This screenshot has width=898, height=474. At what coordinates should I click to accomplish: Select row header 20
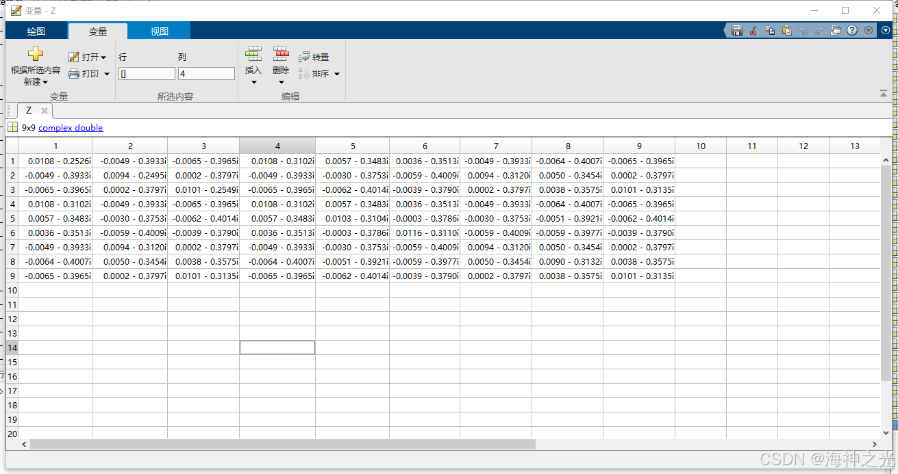click(12, 434)
